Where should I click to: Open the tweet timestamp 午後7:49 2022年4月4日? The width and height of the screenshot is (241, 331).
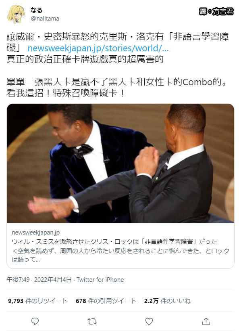pos(39,279)
